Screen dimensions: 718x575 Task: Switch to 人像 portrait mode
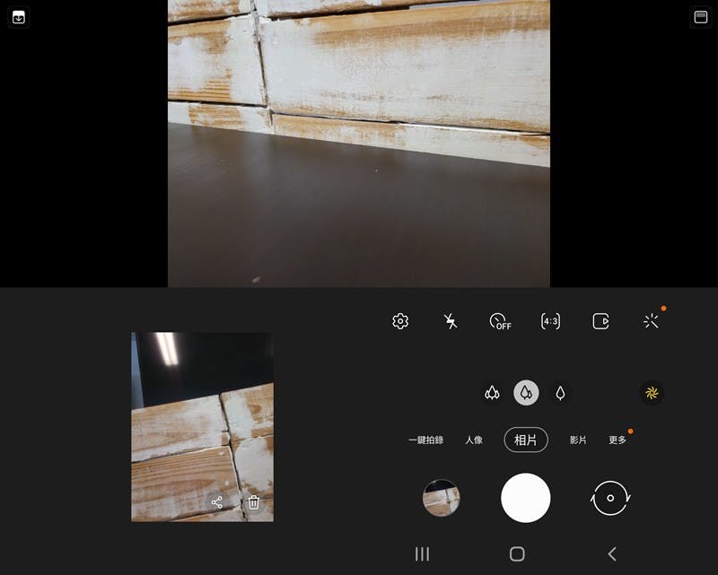click(474, 440)
